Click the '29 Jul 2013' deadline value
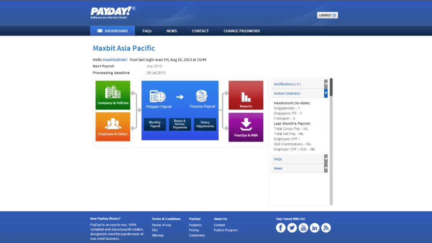Viewport: 432px width, 243px height. point(156,73)
